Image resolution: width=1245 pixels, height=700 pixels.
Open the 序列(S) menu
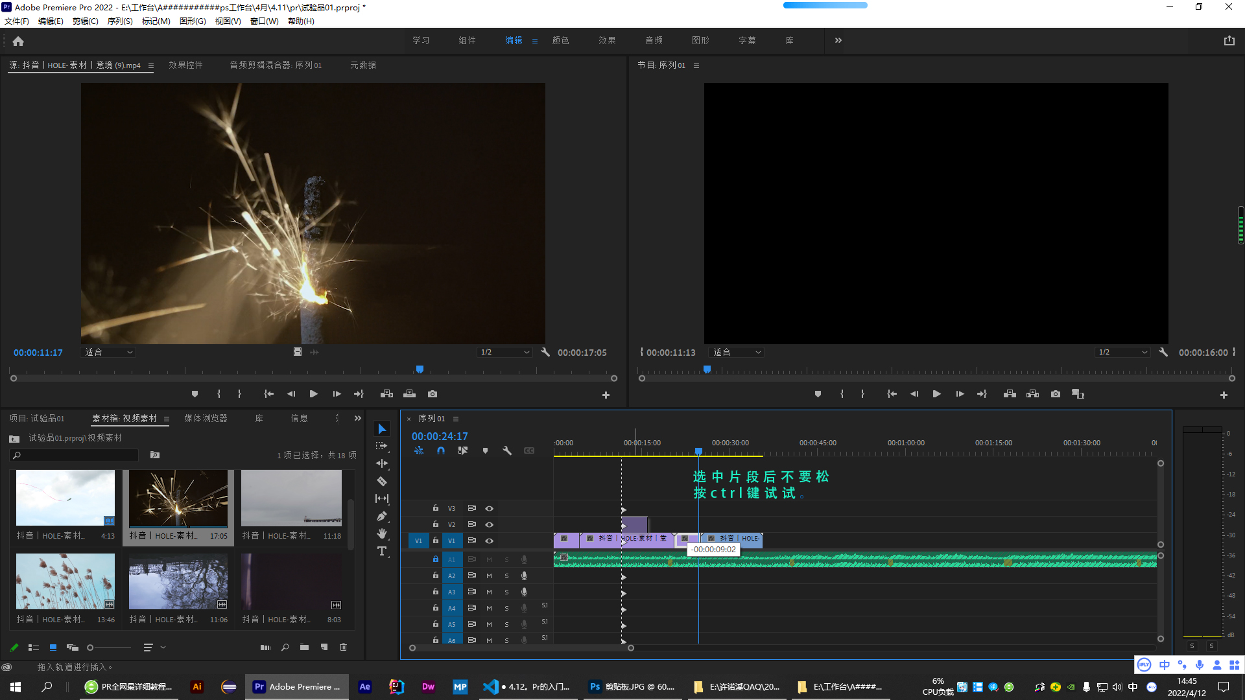(120, 21)
